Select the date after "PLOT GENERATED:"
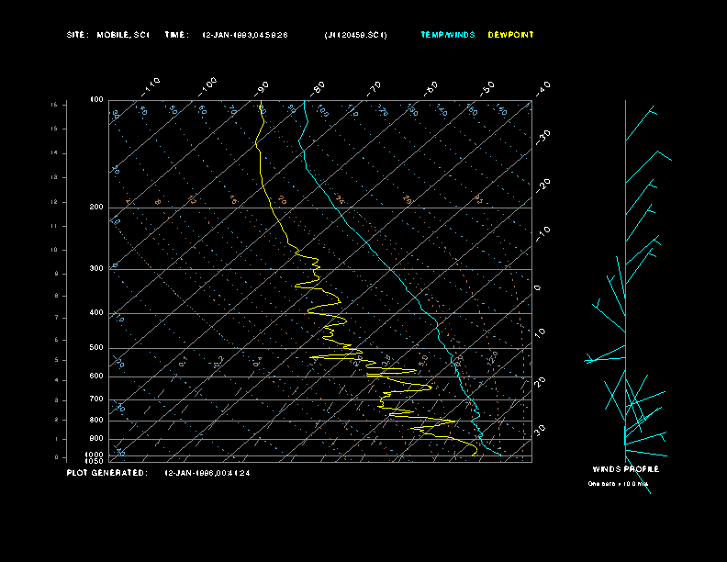This screenshot has width=727, height=562. [207, 473]
